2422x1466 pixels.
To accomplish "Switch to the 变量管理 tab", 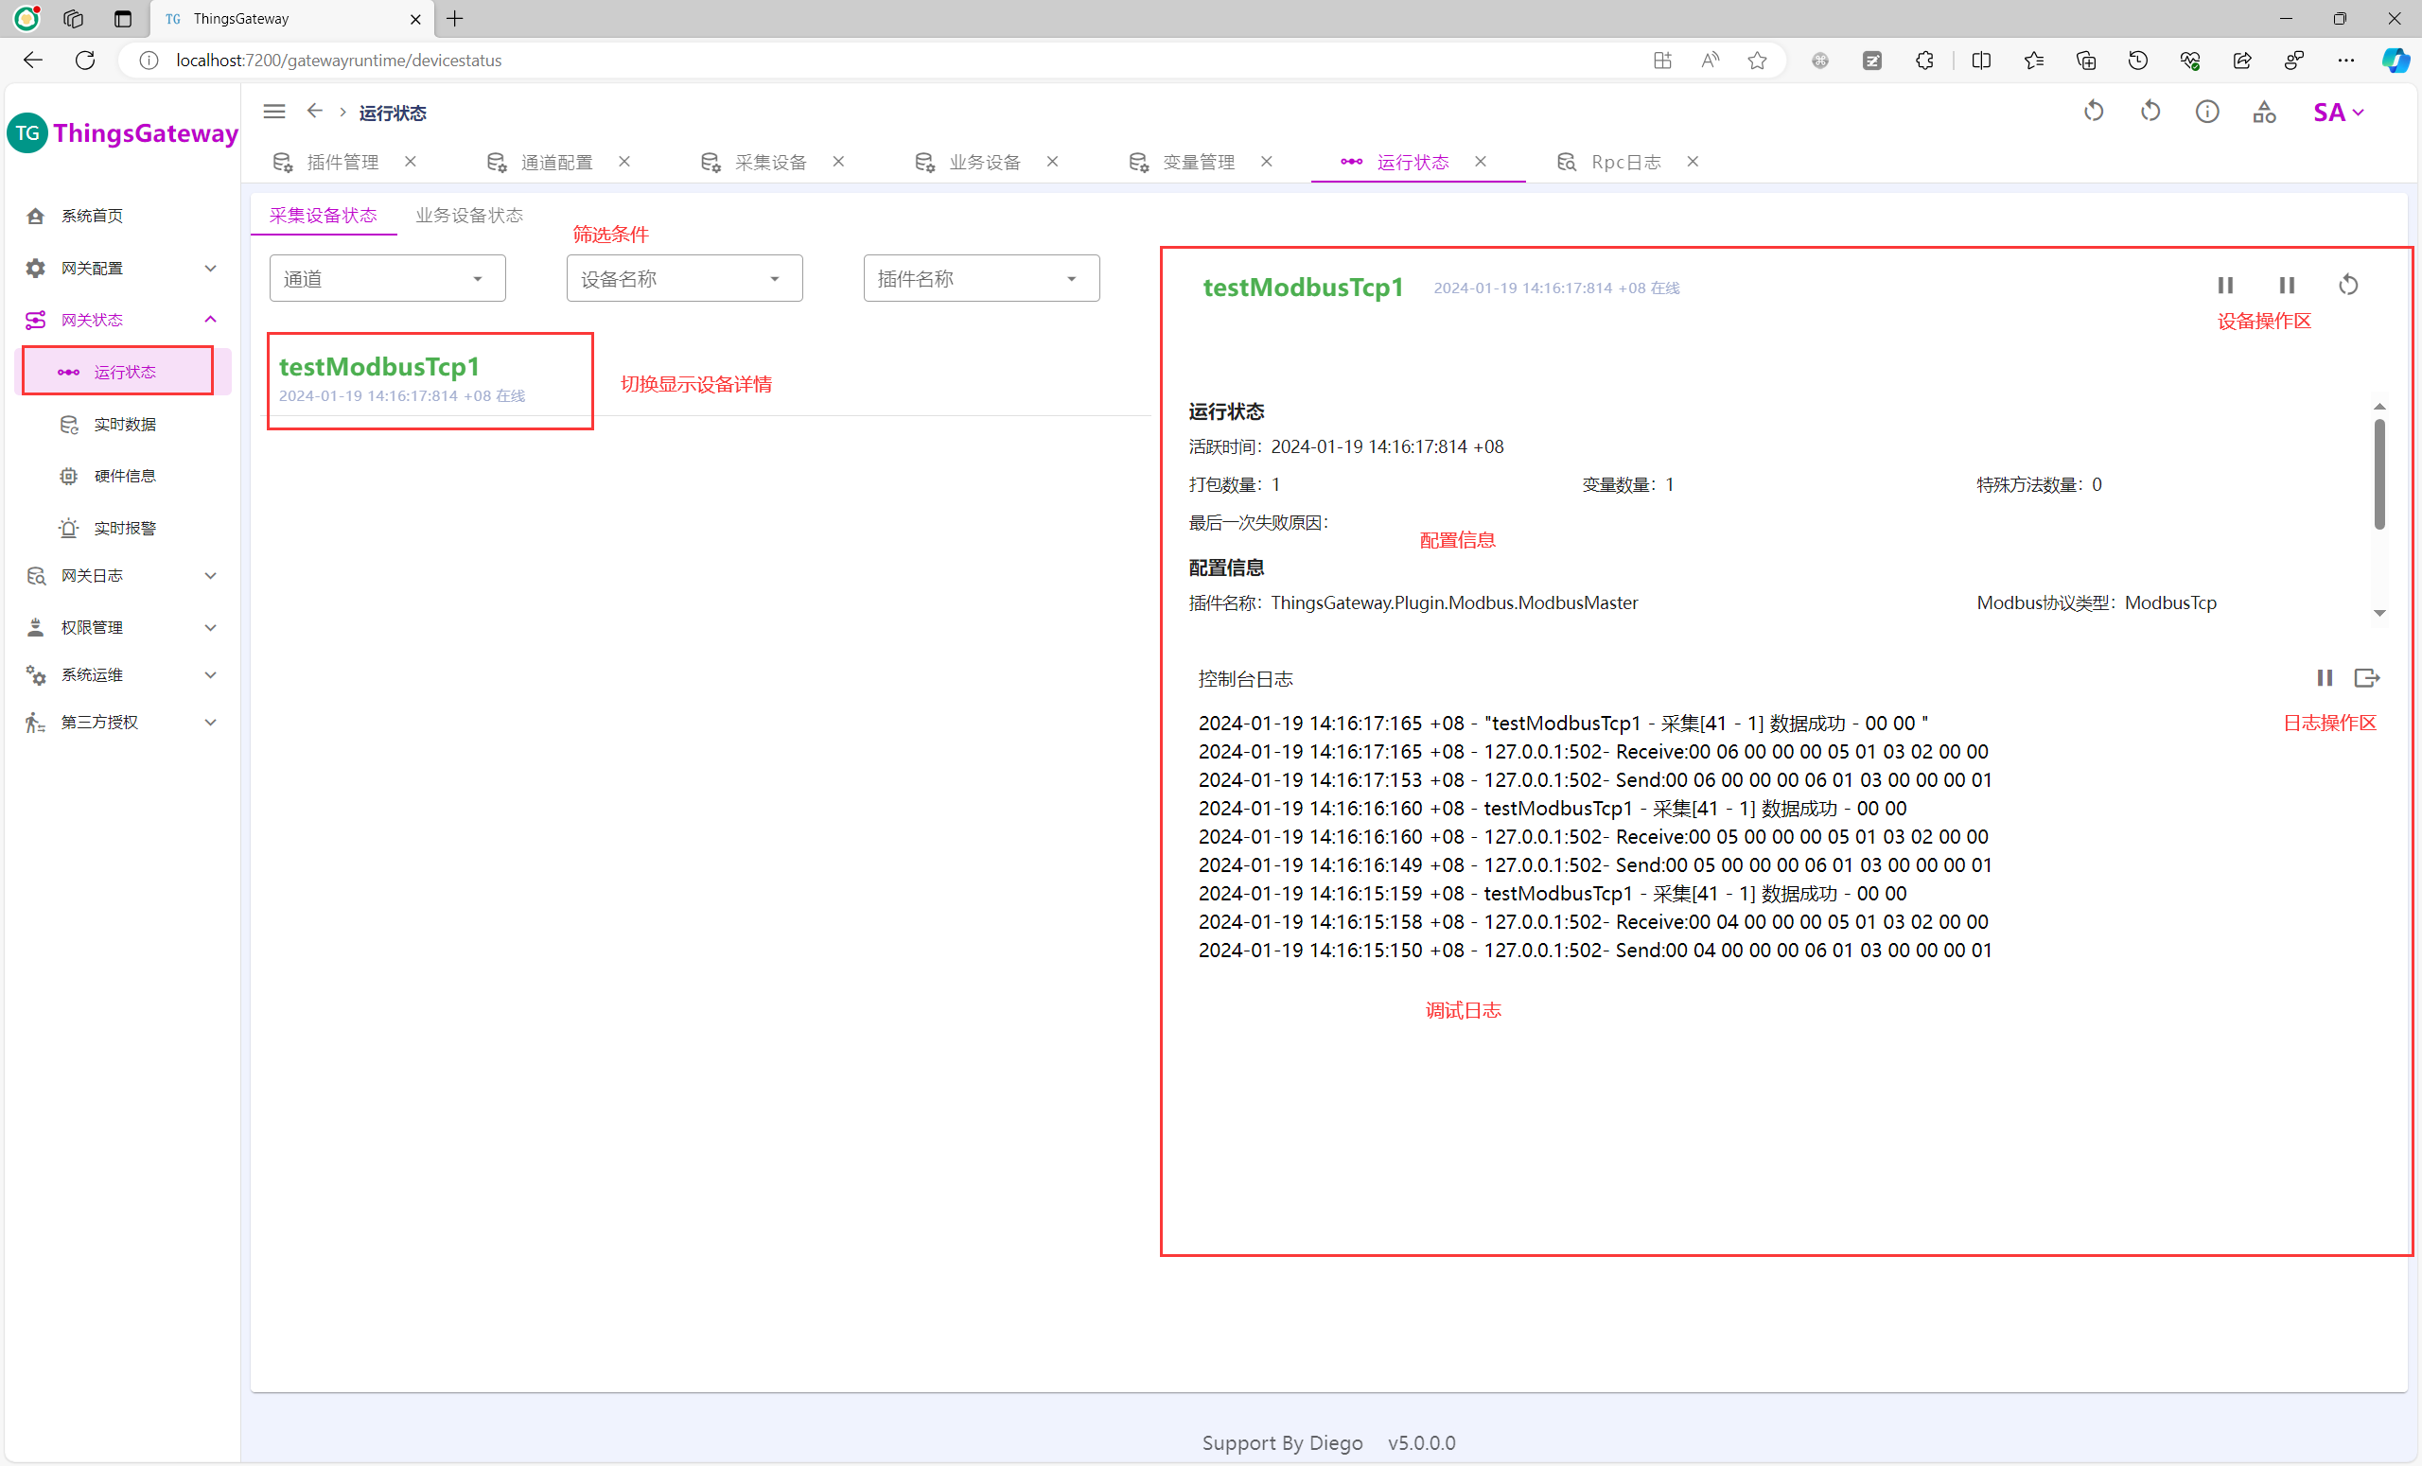I will 1198,162.
